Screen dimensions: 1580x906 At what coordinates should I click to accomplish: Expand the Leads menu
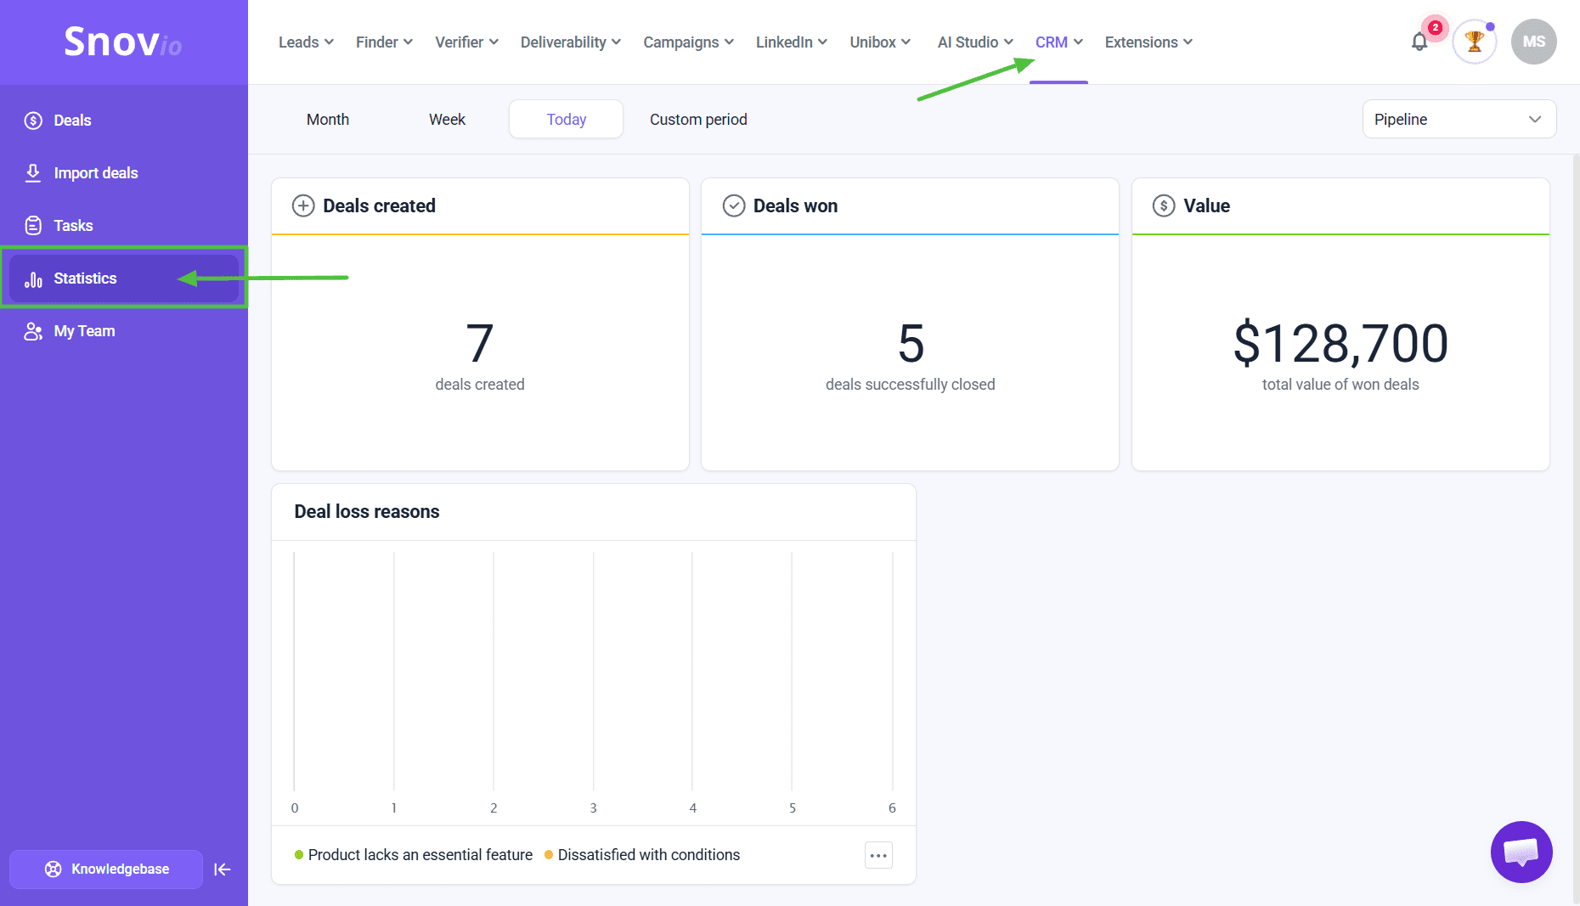(306, 42)
